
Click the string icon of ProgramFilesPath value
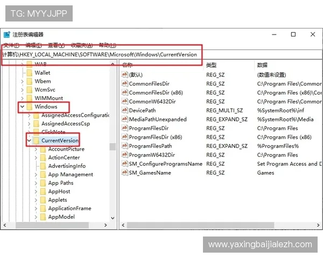pyautogui.click(x=124, y=146)
